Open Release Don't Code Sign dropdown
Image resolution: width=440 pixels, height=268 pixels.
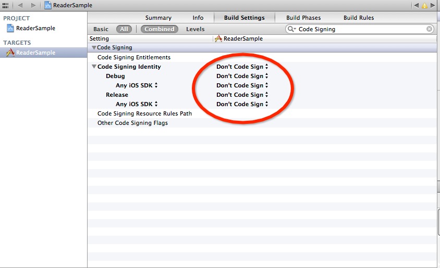coord(242,95)
